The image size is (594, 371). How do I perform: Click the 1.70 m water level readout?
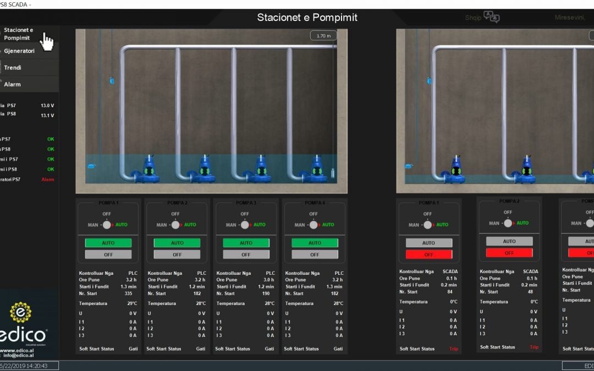[x=323, y=36]
